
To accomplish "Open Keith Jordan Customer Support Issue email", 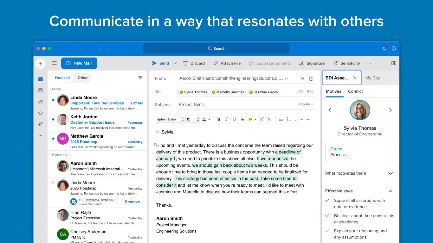I will pos(97,122).
